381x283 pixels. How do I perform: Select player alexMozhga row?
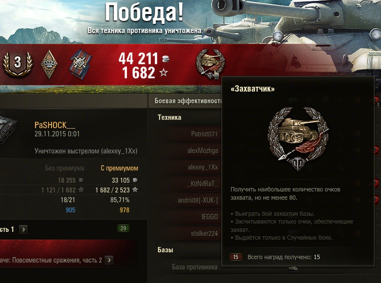click(x=188, y=151)
